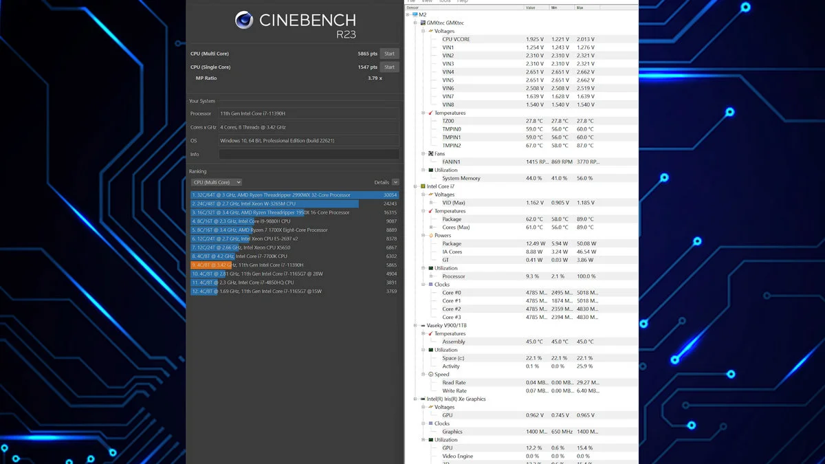Viewport: 825px width, 464px height.
Task: Click the Intel Iris Xe Graphics card icon
Action: (x=423, y=399)
